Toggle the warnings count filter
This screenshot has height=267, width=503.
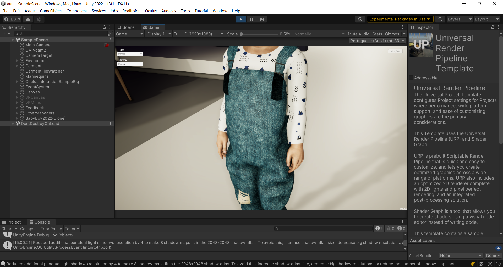pyautogui.click(x=391, y=229)
